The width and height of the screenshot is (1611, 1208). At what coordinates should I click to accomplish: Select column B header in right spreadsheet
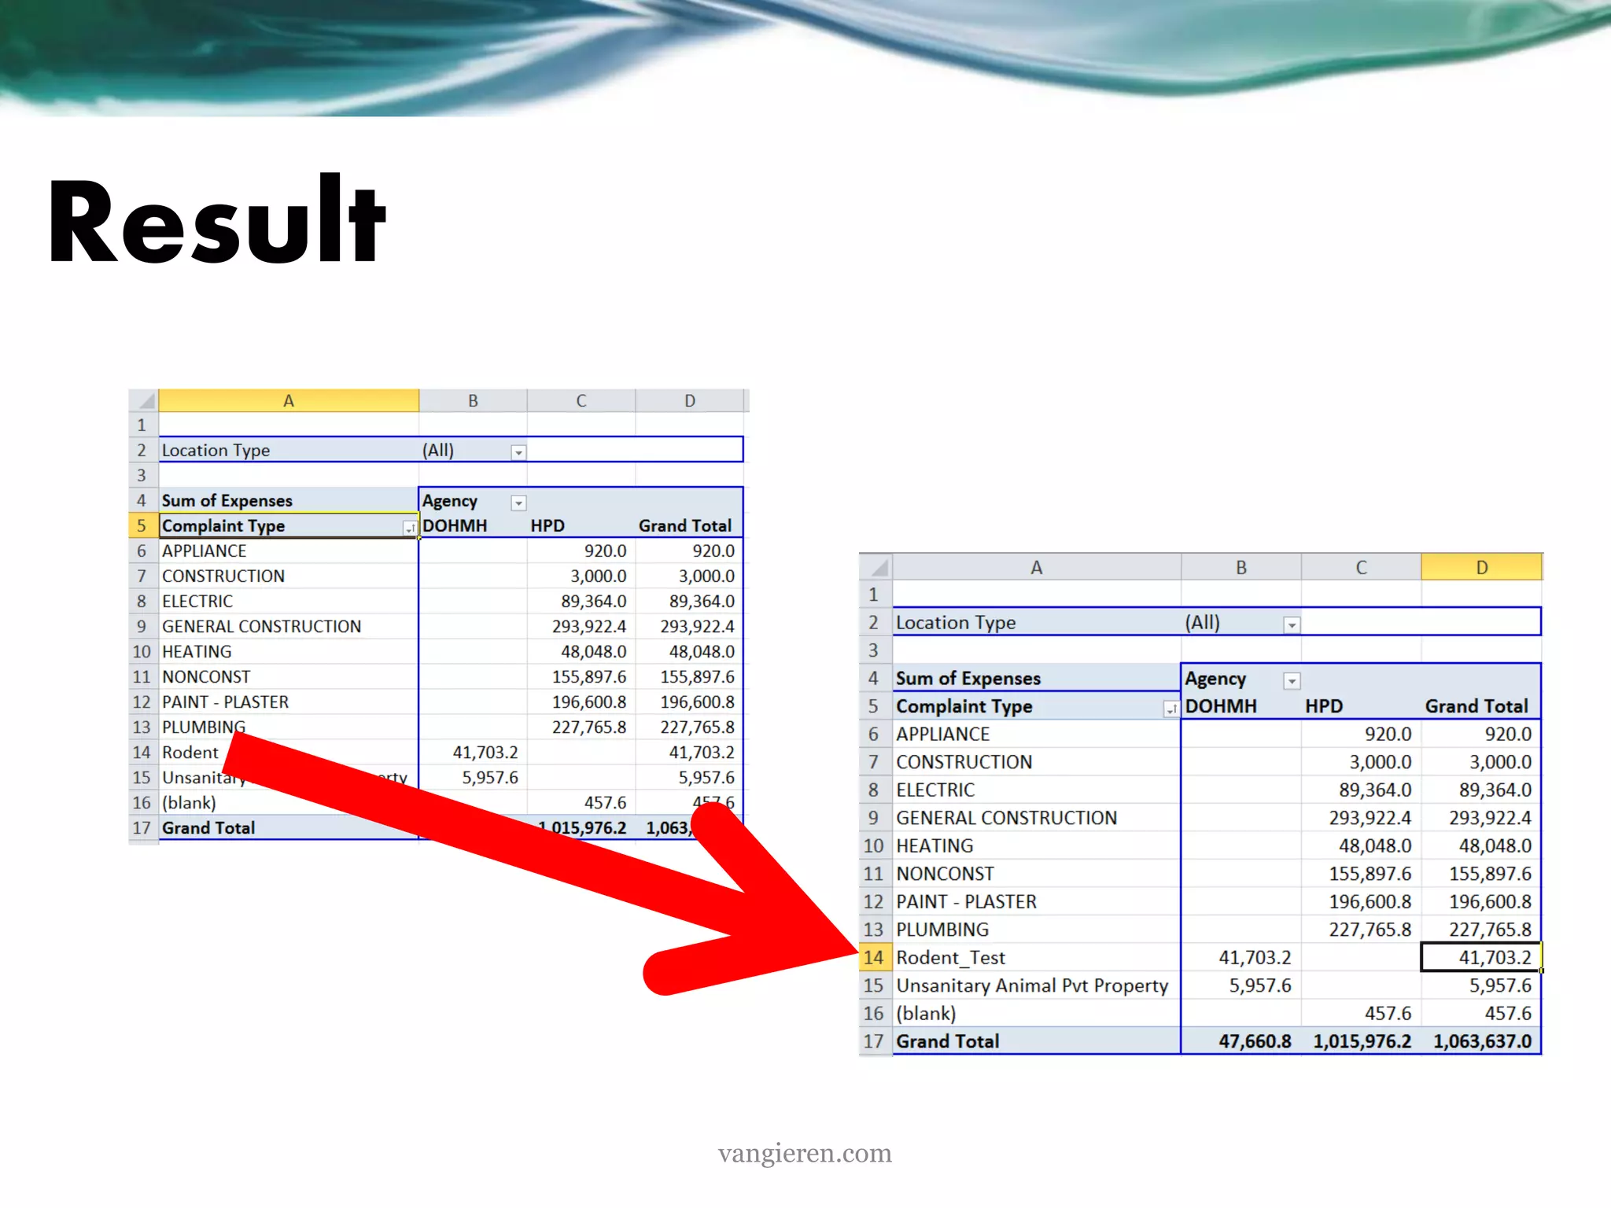pos(1241,567)
